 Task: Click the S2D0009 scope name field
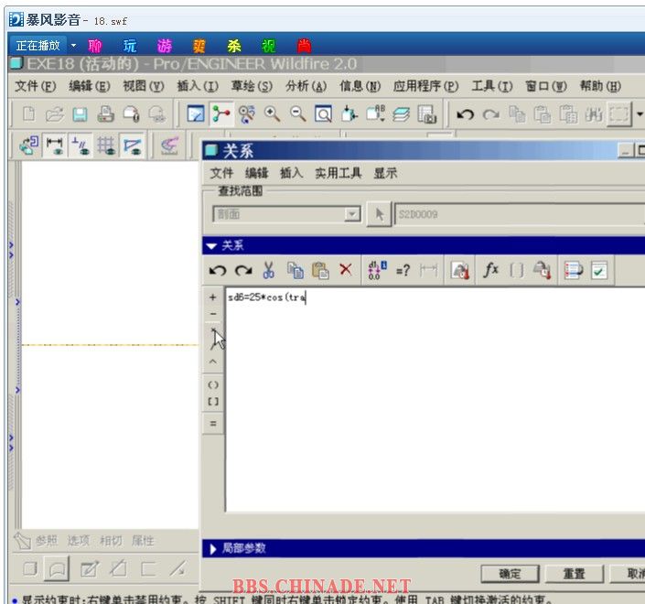pos(520,214)
